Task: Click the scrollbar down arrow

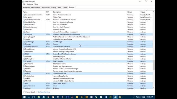Action: coord(154,88)
